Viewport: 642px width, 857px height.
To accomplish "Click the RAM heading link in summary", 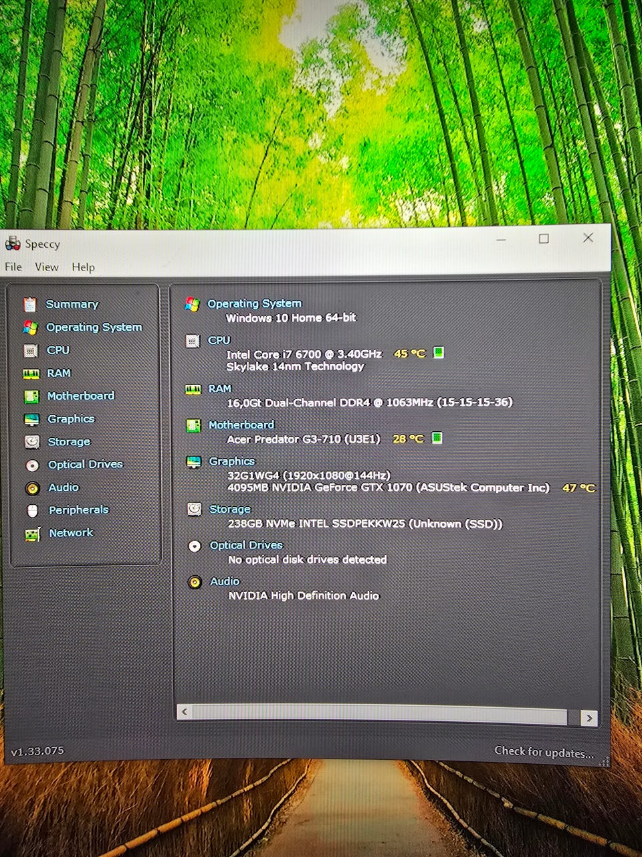I will pos(220,389).
